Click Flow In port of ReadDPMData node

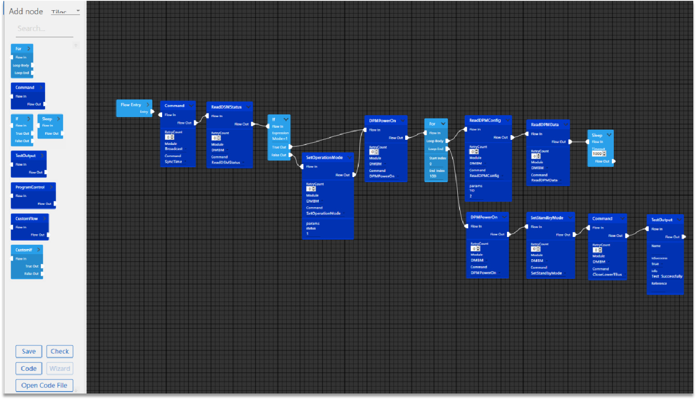(x=527, y=134)
